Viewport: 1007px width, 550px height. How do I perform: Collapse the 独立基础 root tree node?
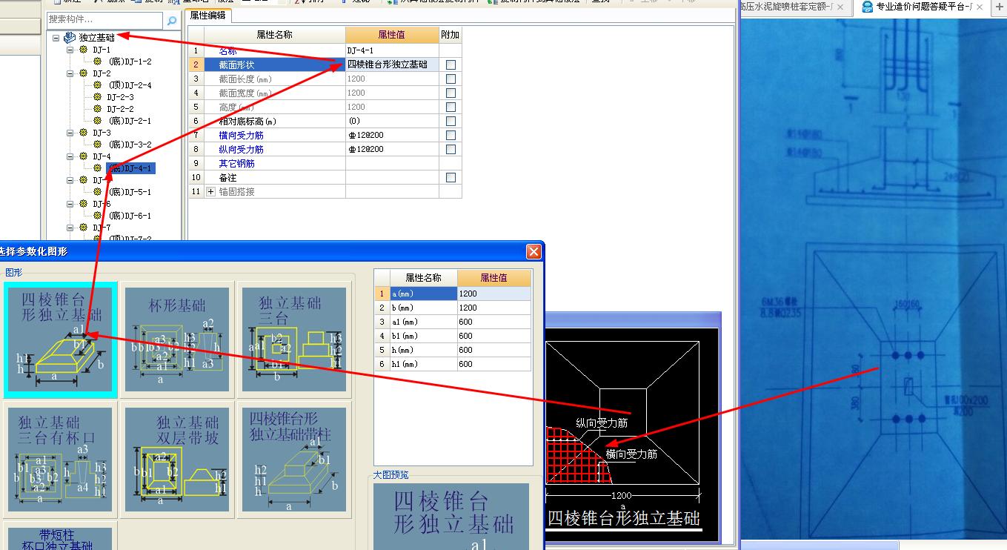pos(56,37)
